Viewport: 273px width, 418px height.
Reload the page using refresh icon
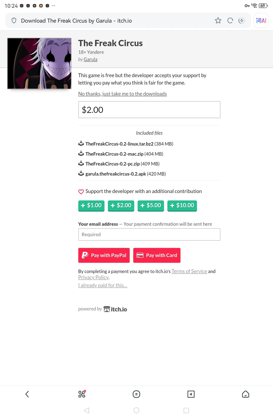230,21
